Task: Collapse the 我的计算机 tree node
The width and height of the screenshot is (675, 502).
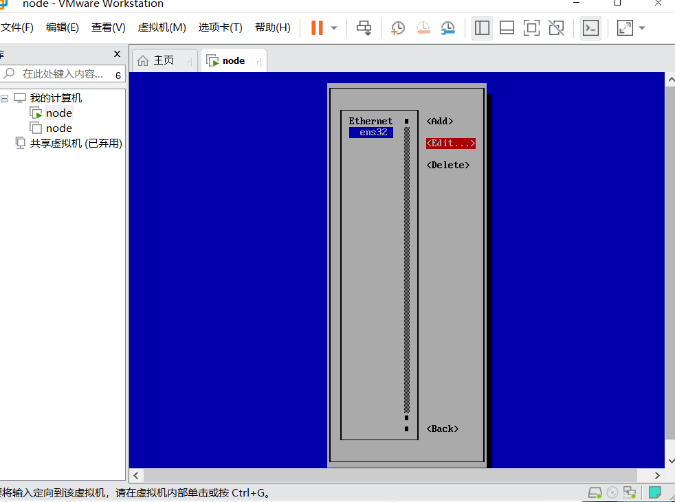Action: (x=5, y=98)
